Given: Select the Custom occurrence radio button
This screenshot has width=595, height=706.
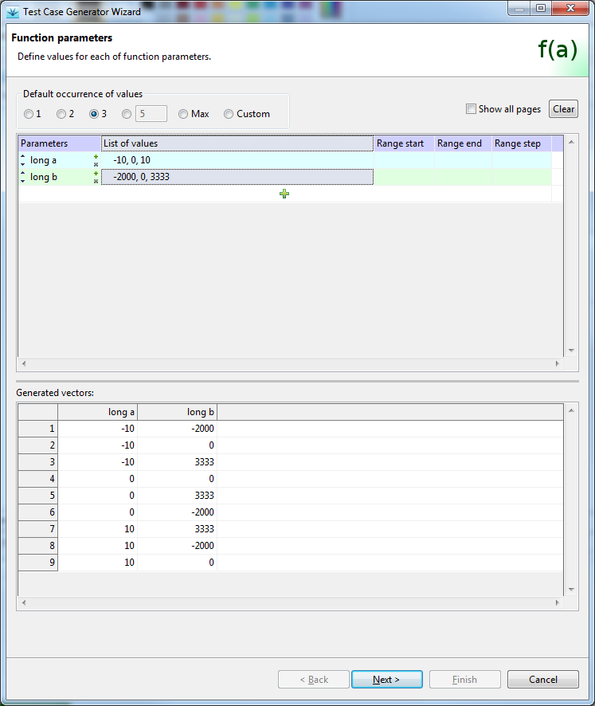Looking at the screenshot, I should [x=229, y=114].
